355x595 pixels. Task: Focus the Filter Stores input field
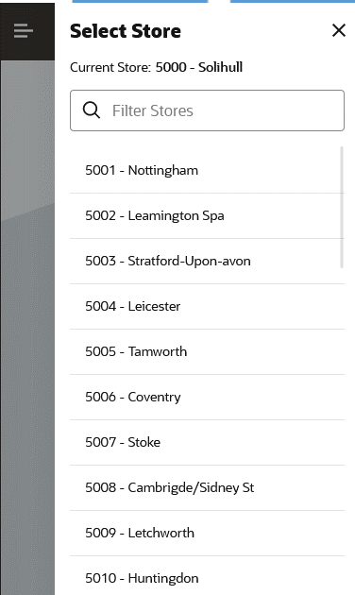point(207,110)
